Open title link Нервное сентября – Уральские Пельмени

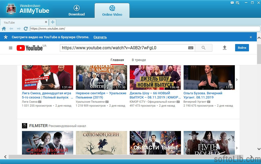[101, 95]
